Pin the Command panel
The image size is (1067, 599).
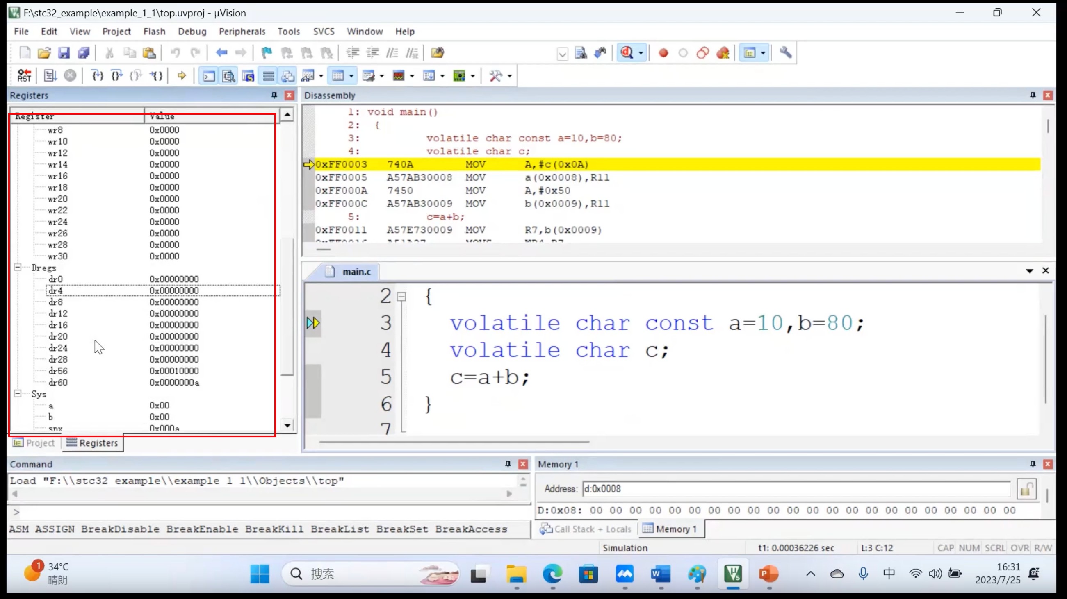coord(508,464)
